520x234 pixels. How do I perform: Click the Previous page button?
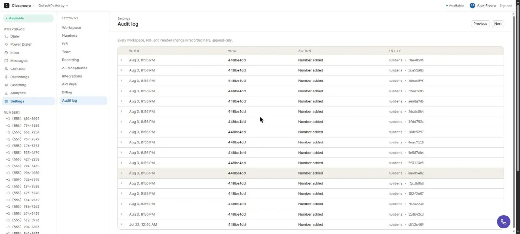pyautogui.click(x=480, y=24)
